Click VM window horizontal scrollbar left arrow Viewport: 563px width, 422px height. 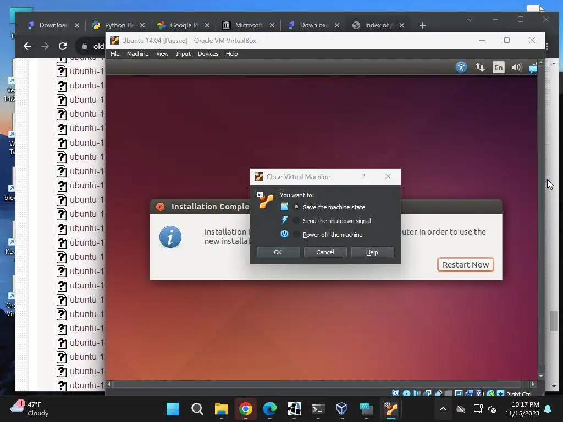(109, 384)
